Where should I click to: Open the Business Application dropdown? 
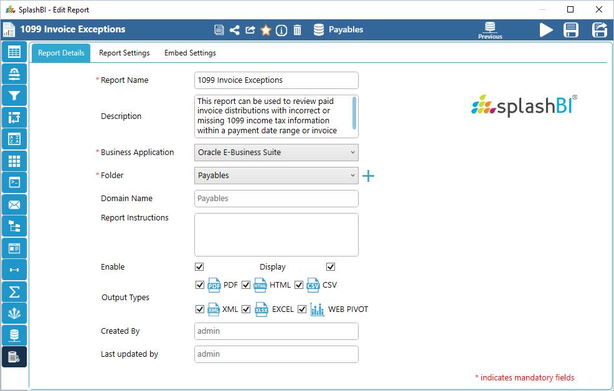[x=276, y=153]
